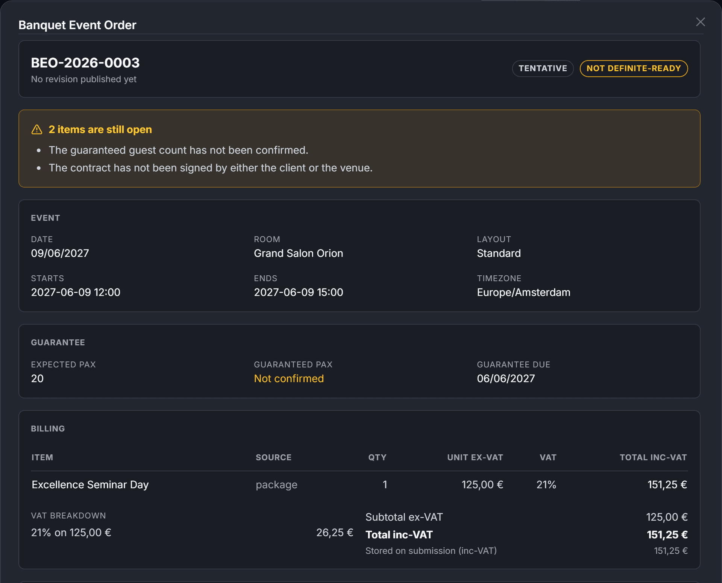722x583 pixels.
Task: Click the SOURCE column header
Action: coord(273,457)
